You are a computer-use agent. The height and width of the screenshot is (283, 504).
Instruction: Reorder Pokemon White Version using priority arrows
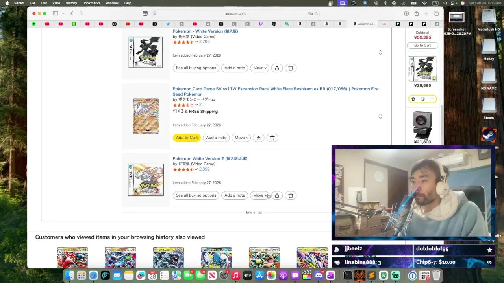[x=380, y=52]
